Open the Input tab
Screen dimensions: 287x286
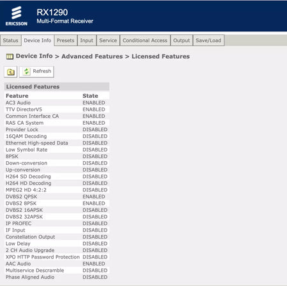87,40
